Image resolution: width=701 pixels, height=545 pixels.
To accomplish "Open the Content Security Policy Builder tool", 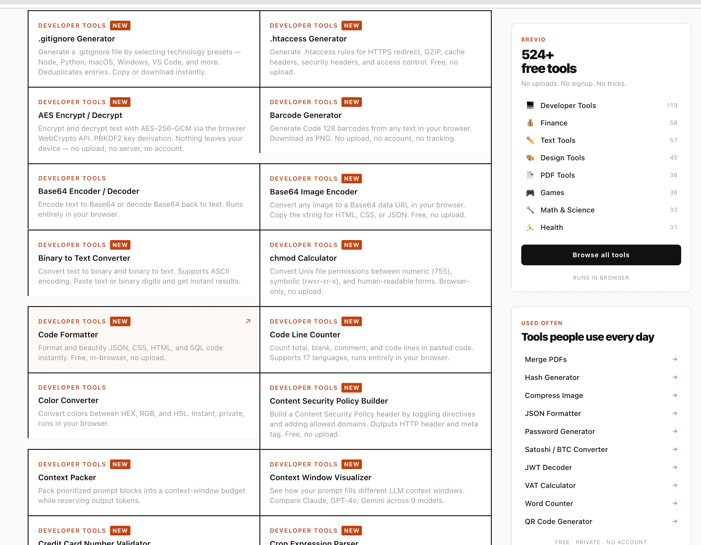I will pyautogui.click(x=375, y=411).
